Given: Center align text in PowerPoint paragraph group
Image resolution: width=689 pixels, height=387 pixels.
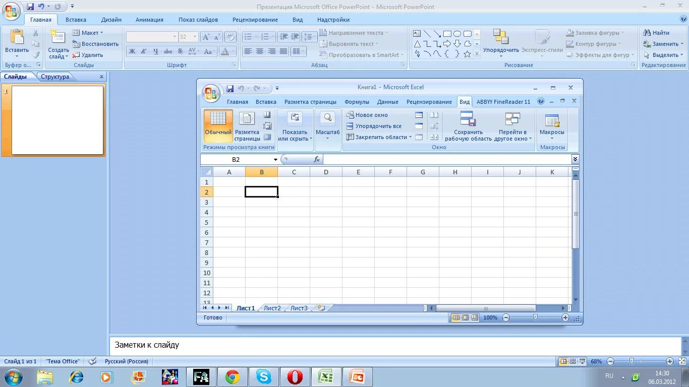Looking at the screenshot, I should coord(260,51).
